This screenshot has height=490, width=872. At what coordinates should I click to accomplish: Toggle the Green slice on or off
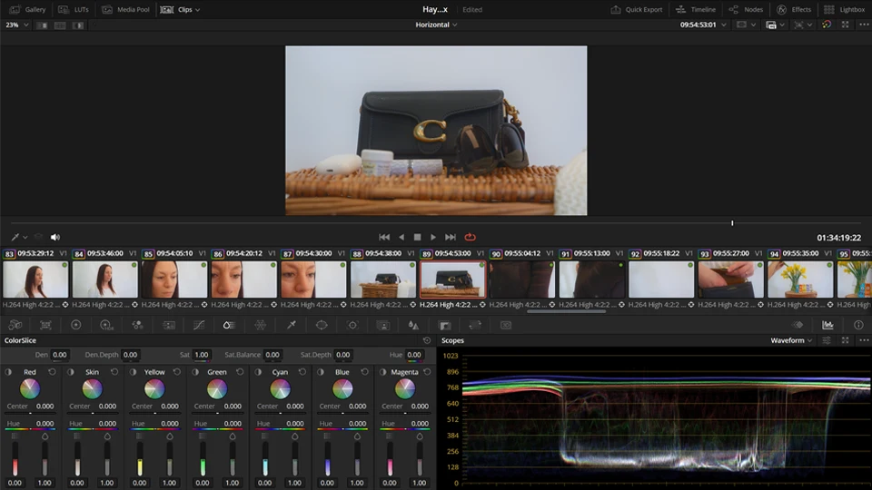point(196,372)
